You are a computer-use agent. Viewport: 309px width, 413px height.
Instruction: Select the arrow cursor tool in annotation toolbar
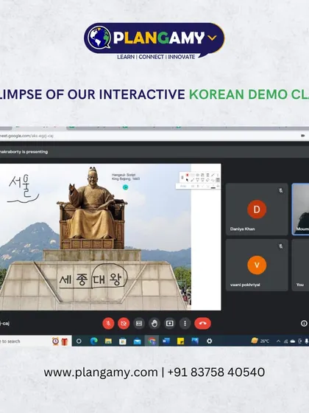pyautogui.click(x=187, y=180)
